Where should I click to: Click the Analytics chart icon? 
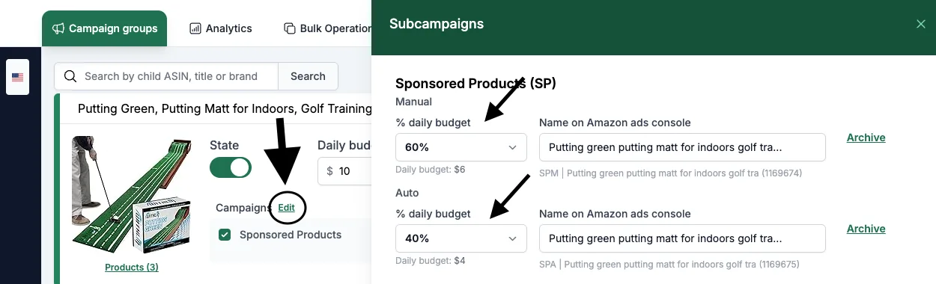(195, 28)
